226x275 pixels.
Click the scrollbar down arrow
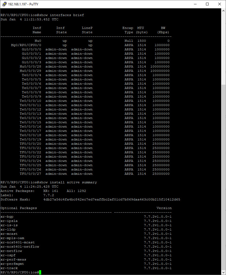(224, 273)
